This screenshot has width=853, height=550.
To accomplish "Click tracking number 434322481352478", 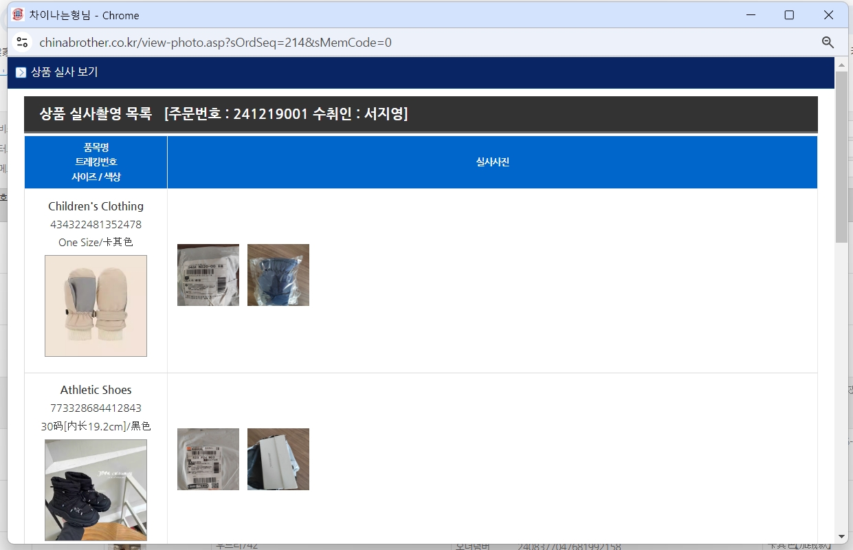I will pyautogui.click(x=96, y=224).
